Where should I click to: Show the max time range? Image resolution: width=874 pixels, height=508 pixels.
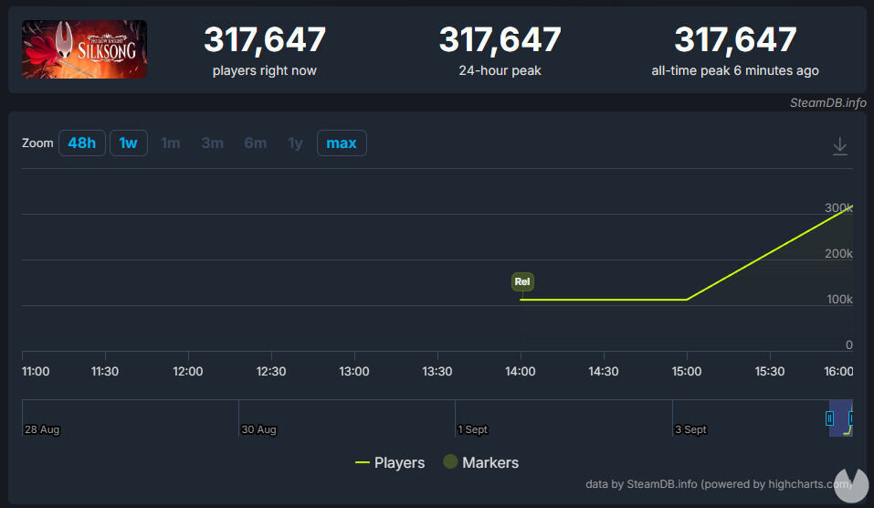point(342,143)
